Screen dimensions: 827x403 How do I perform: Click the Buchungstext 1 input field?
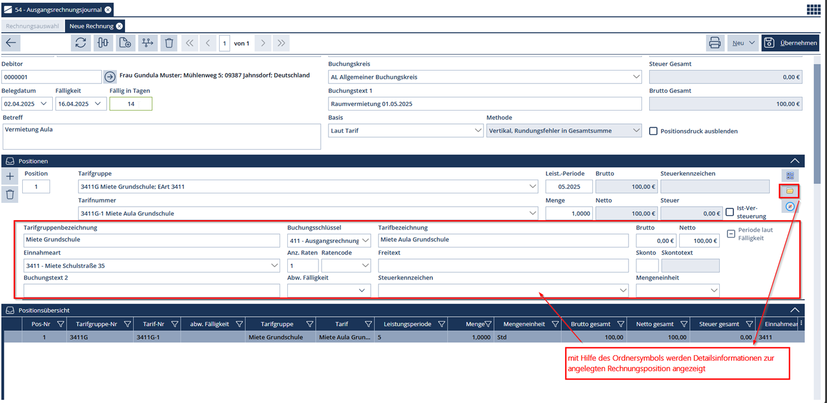coord(484,104)
